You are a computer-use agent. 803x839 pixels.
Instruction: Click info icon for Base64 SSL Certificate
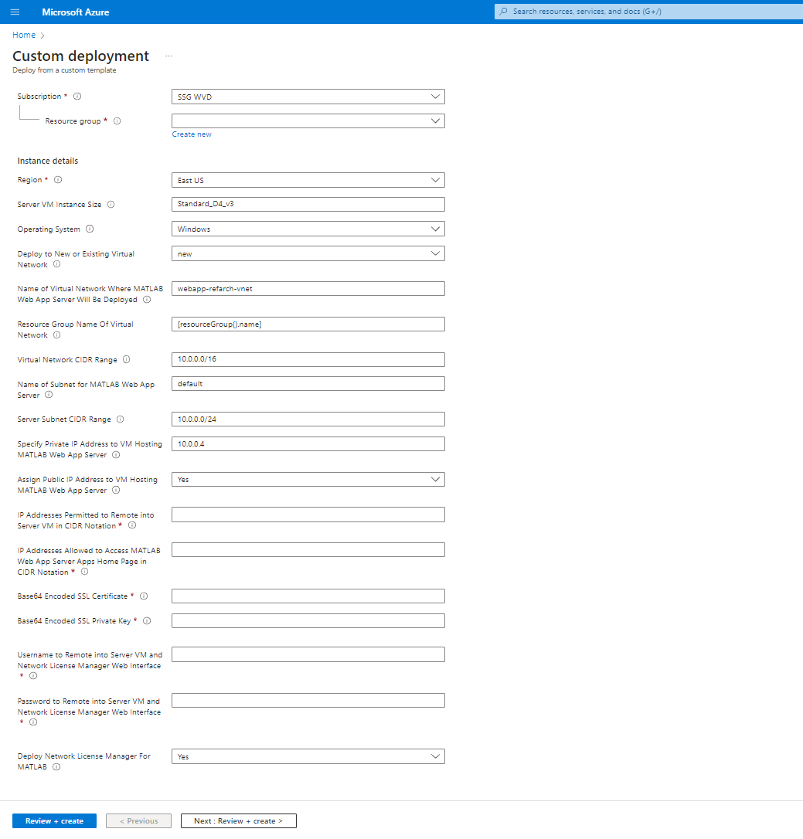pyautogui.click(x=144, y=596)
